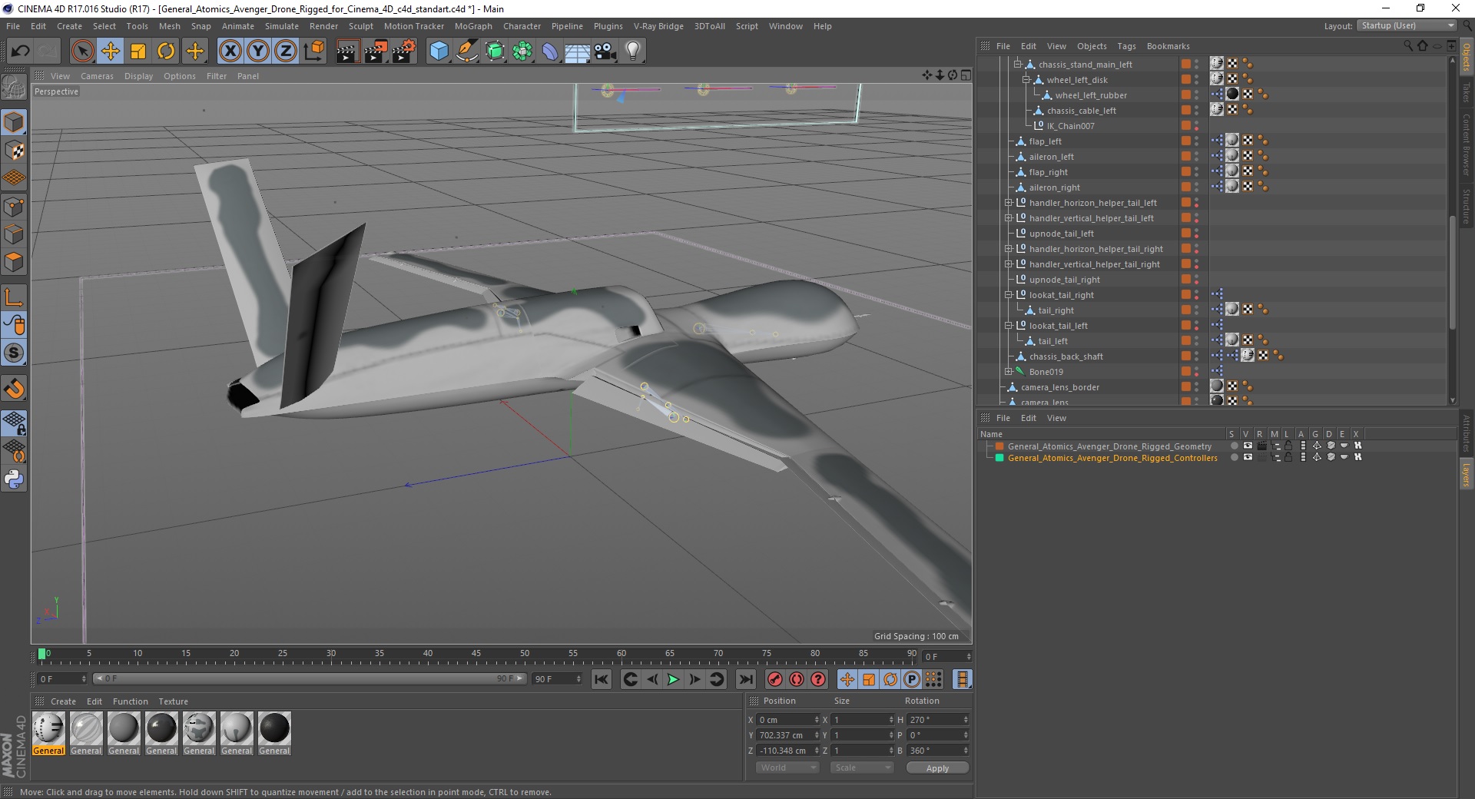Click the coordinate system icon

coord(313,51)
